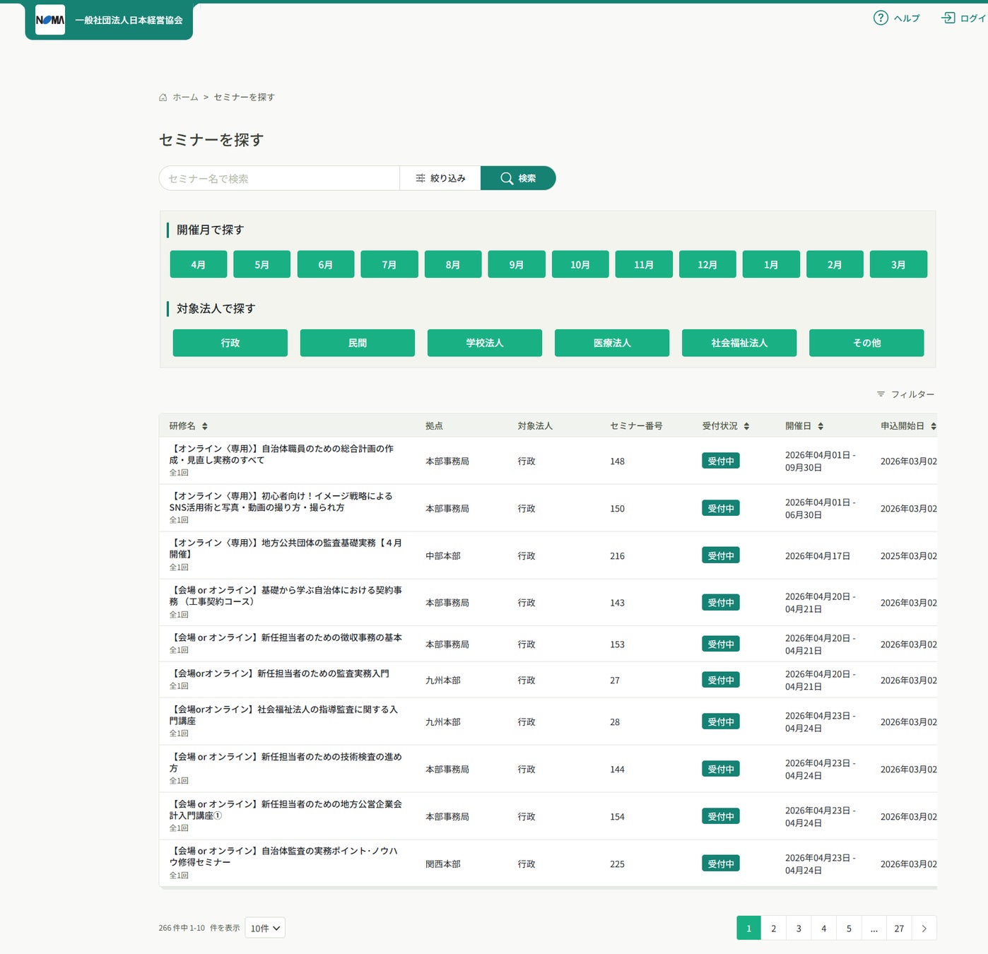The image size is (988, 954).
Task: Select the 医療法人 target category button
Action: click(x=612, y=343)
